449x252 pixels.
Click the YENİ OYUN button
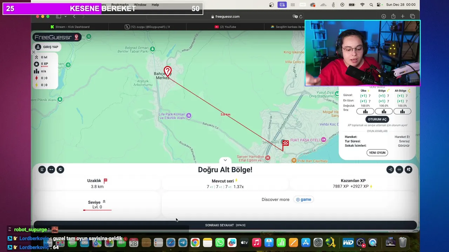[377, 153]
